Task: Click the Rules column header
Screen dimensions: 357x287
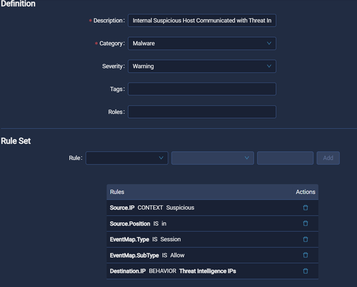Action: click(117, 192)
